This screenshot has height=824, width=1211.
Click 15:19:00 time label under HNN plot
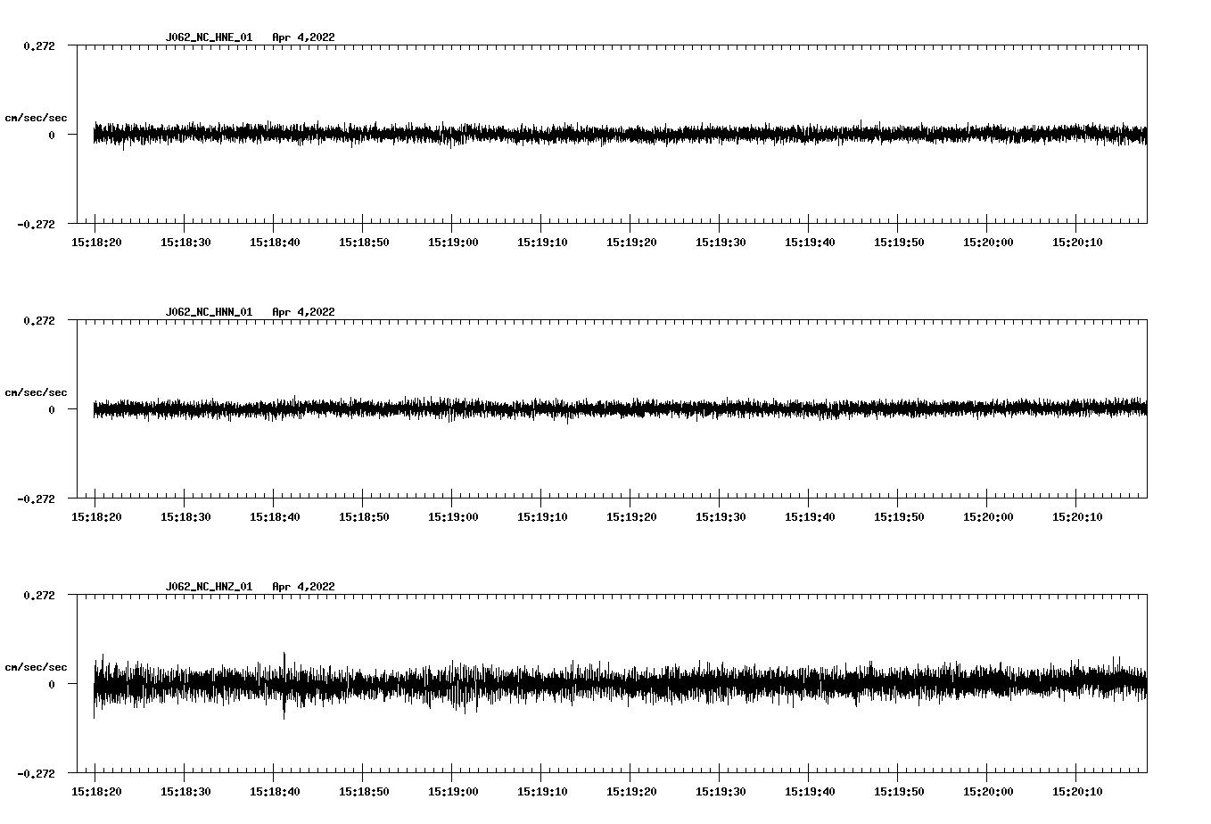point(453,517)
